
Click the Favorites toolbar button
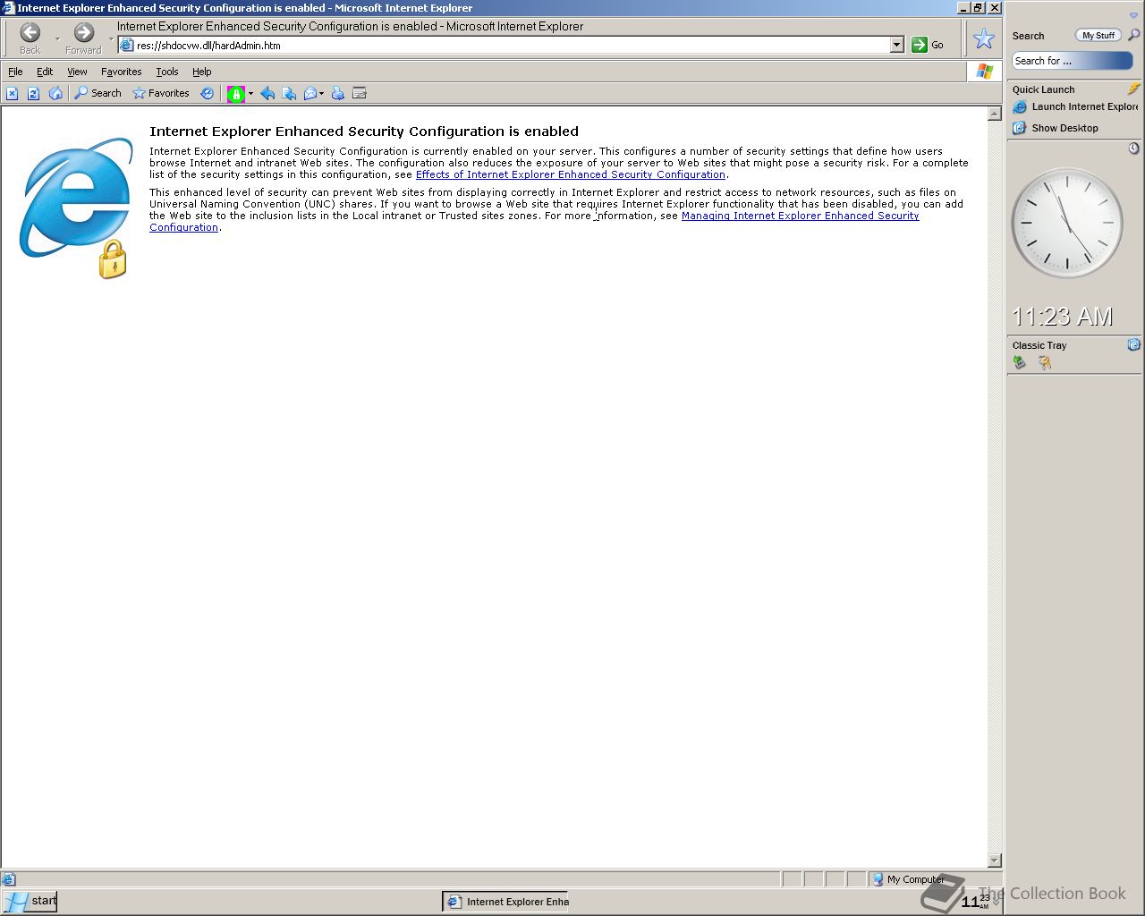161,93
